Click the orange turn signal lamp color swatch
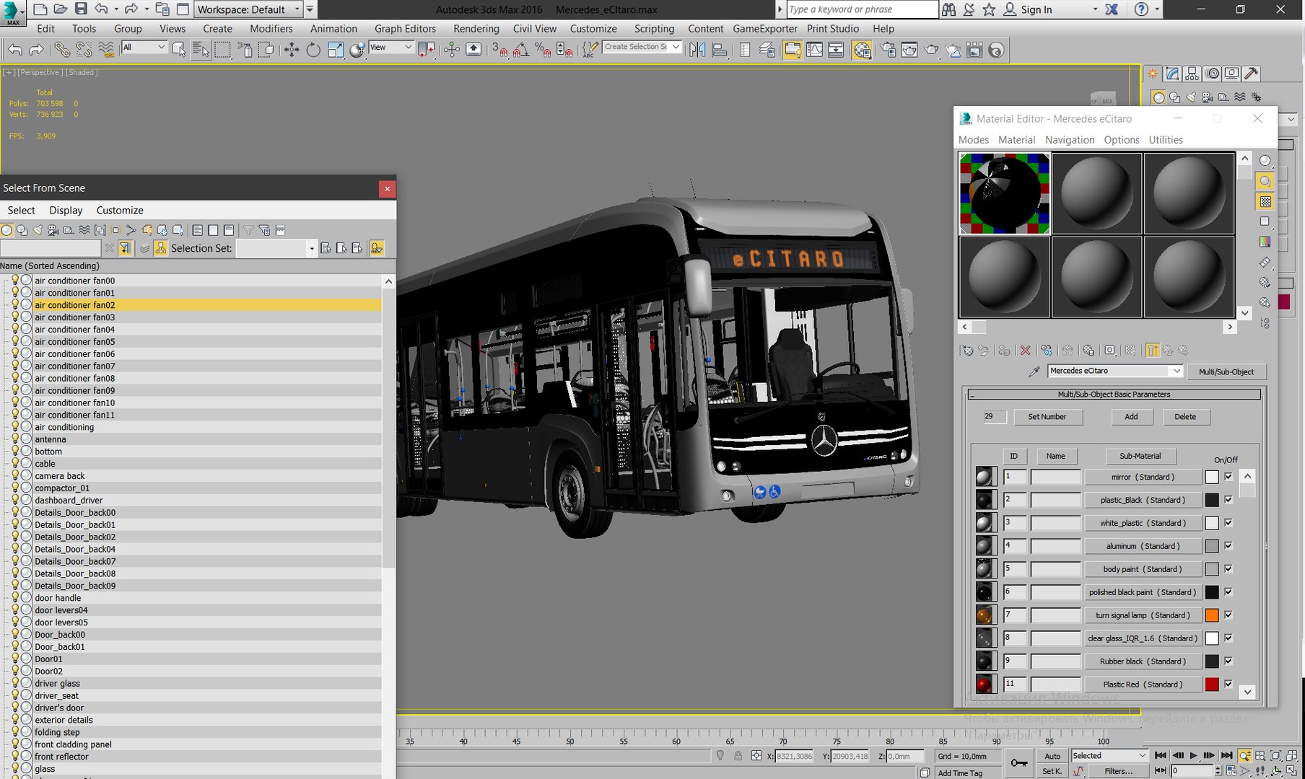1305x779 pixels. (x=1212, y=615)
